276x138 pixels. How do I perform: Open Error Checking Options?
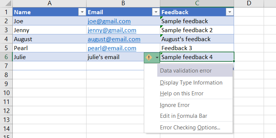point(190,128)
